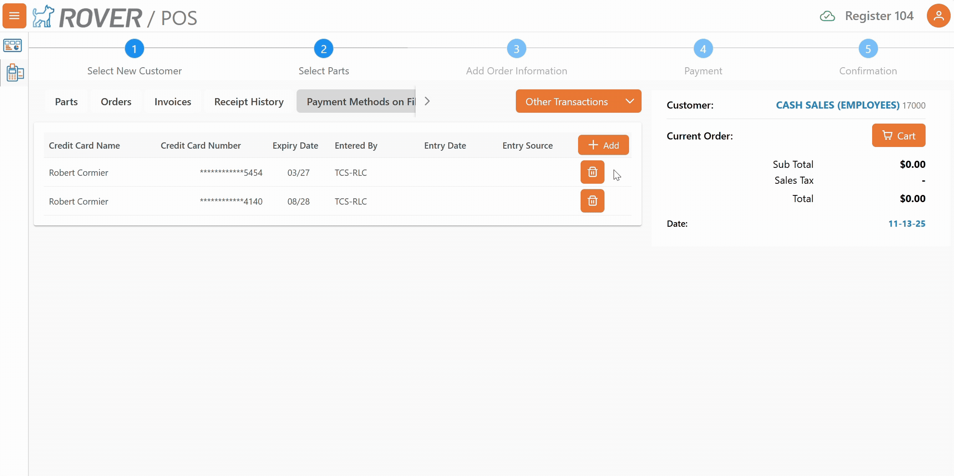Image resolution: width=954 pixels, height=476 pixels.
Task: Click the shopping cart icon on Cart button
Action: point(887,135)
